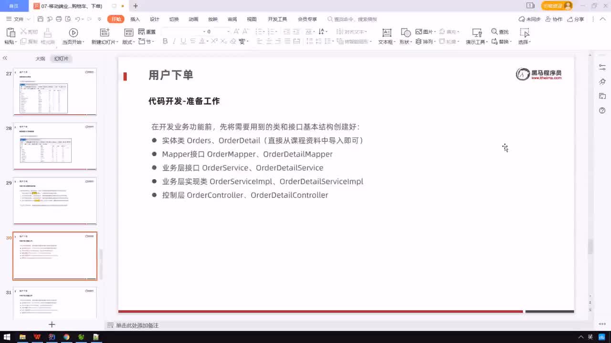Expand the font color dropdown arrow
This screenshot has height=343, width=611.
click(x=207, y=41)
